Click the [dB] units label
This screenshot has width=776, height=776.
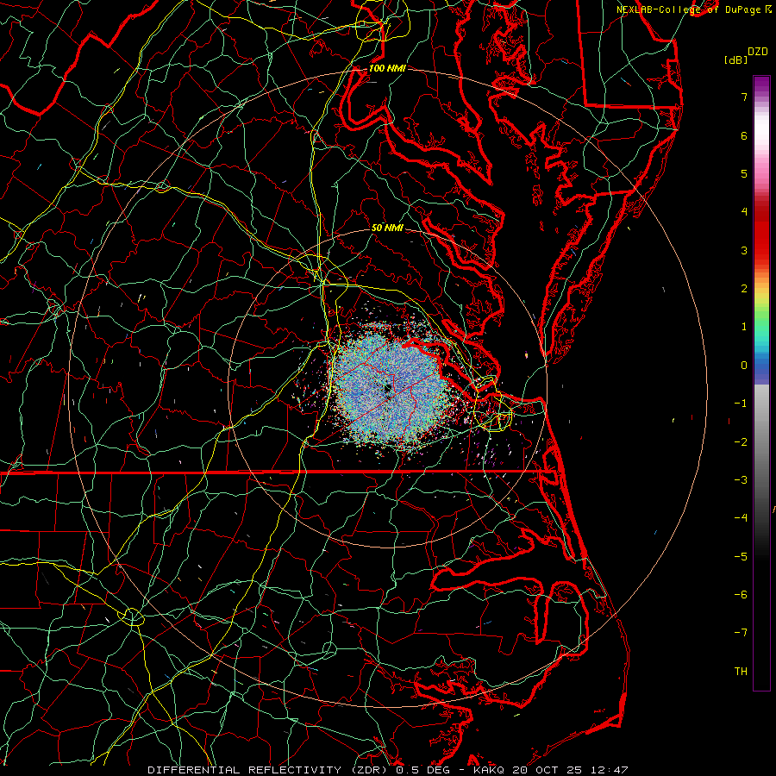(x=735, y=60)
